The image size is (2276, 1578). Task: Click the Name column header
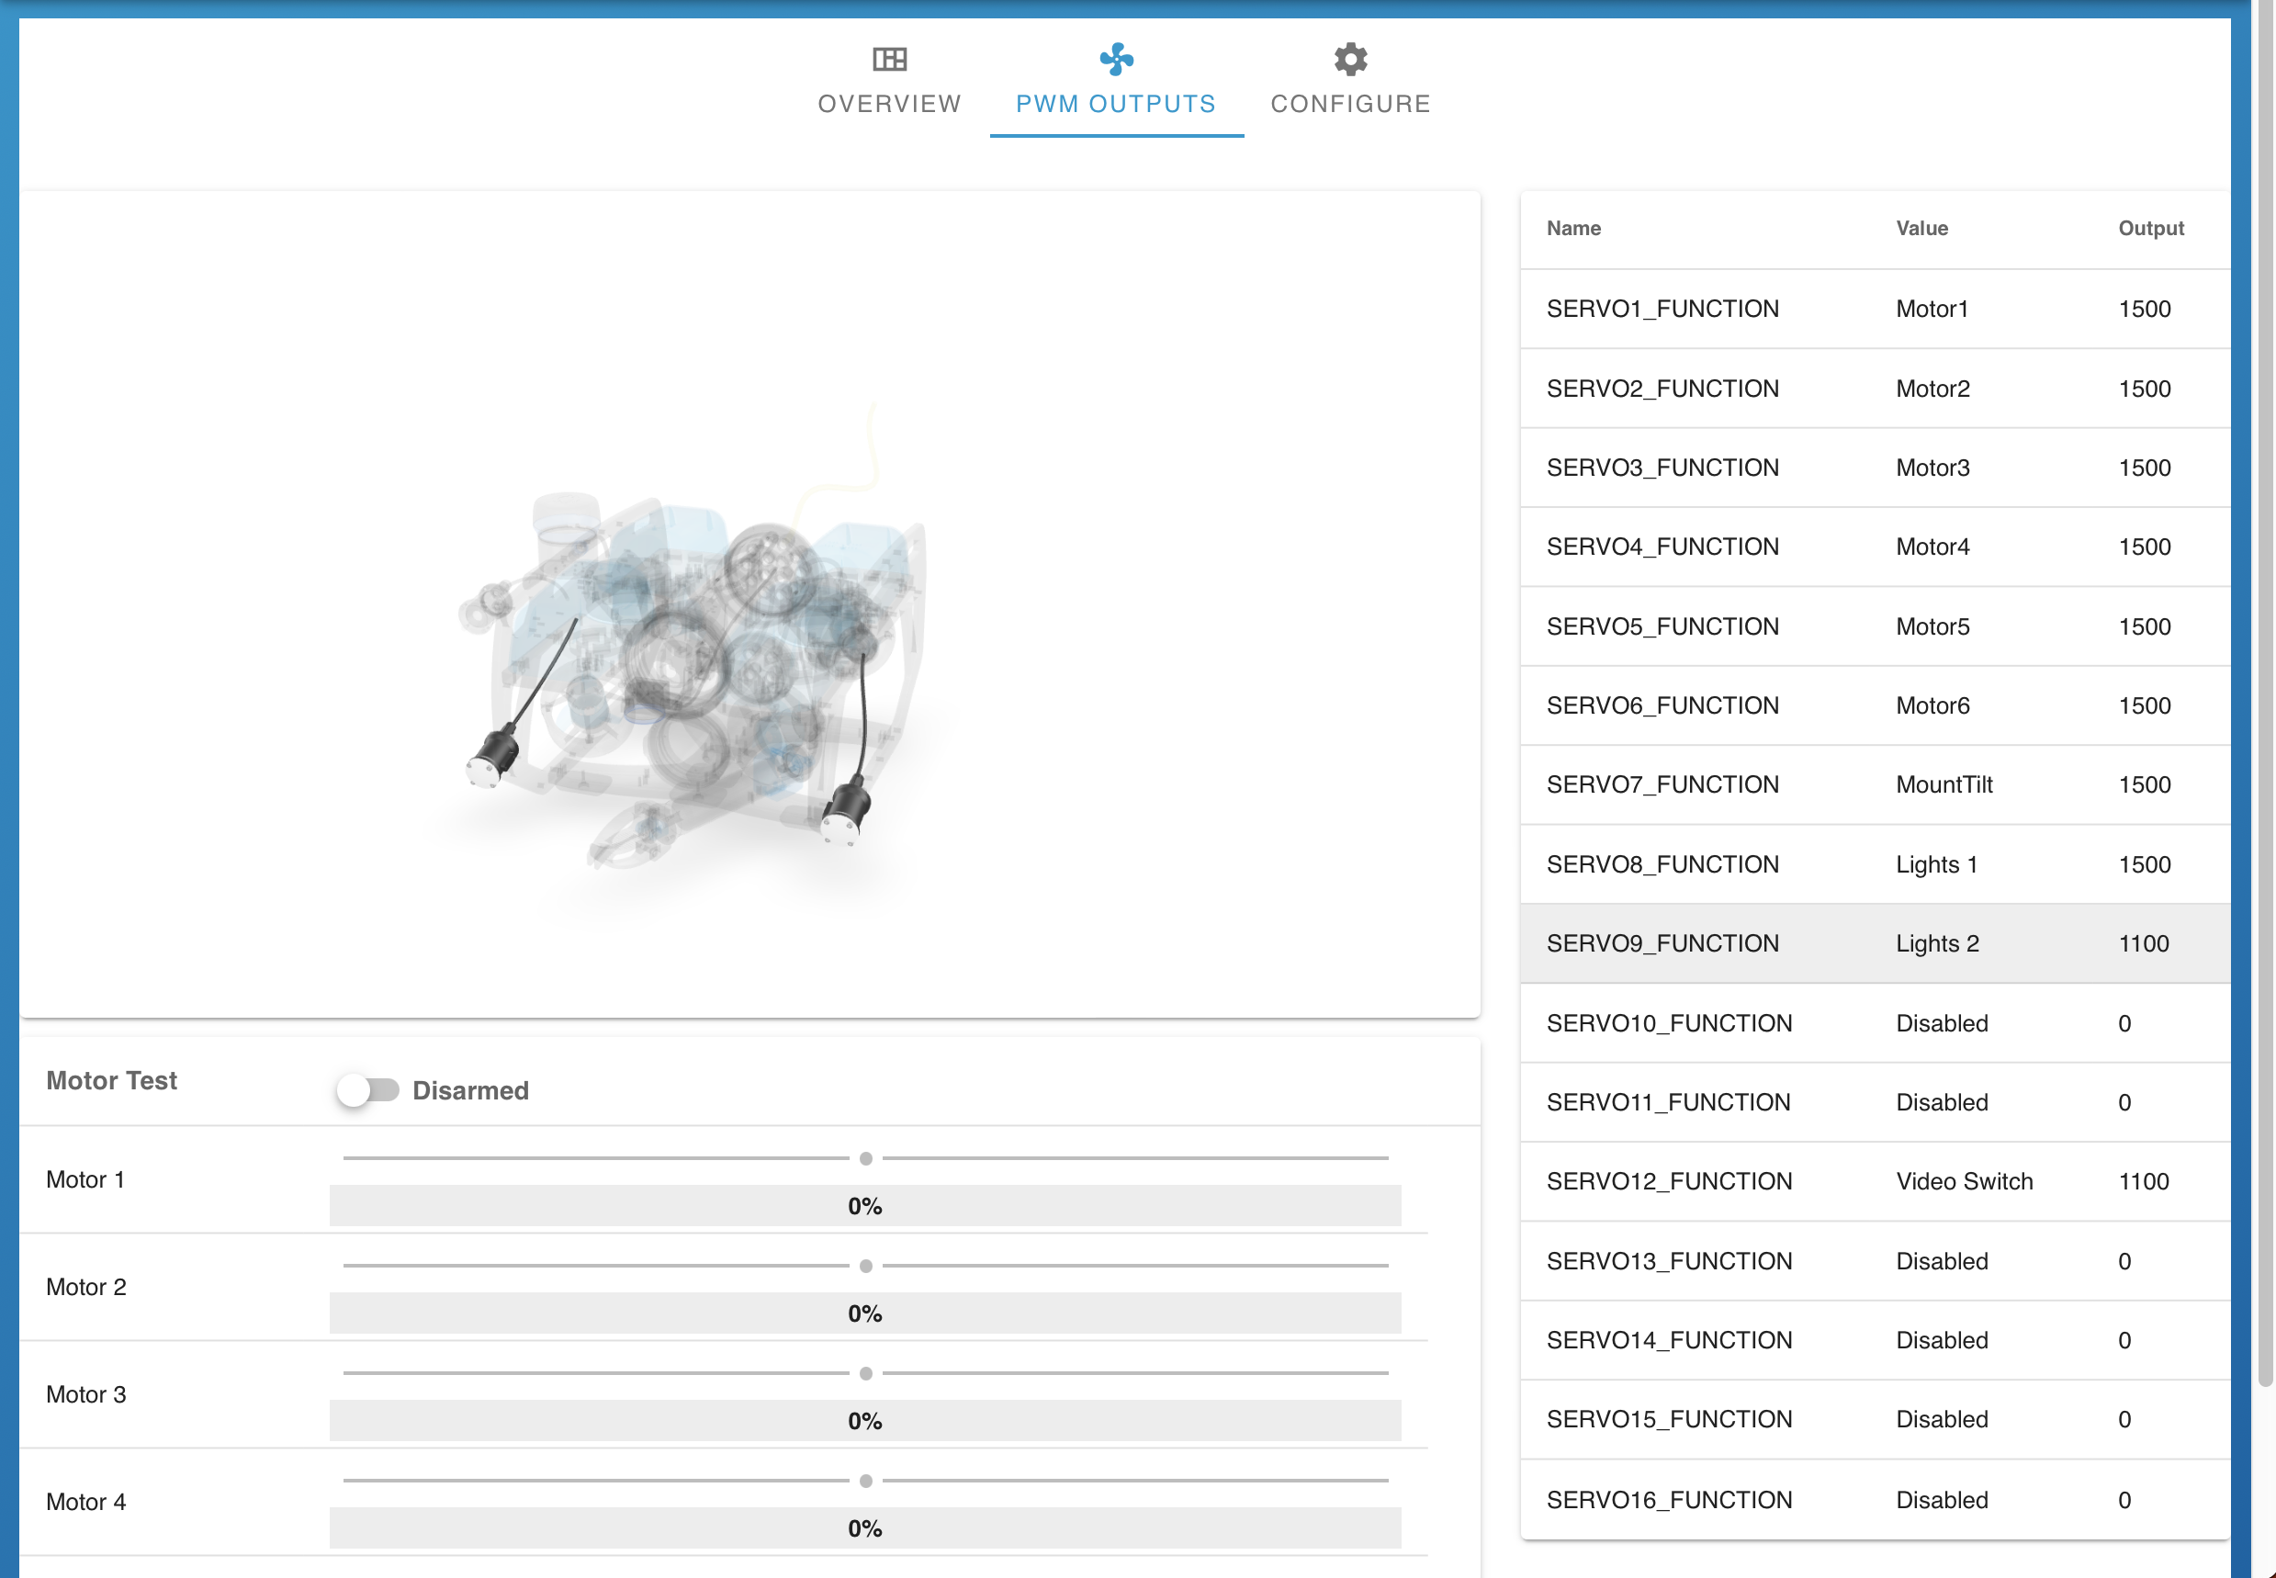1573,229
